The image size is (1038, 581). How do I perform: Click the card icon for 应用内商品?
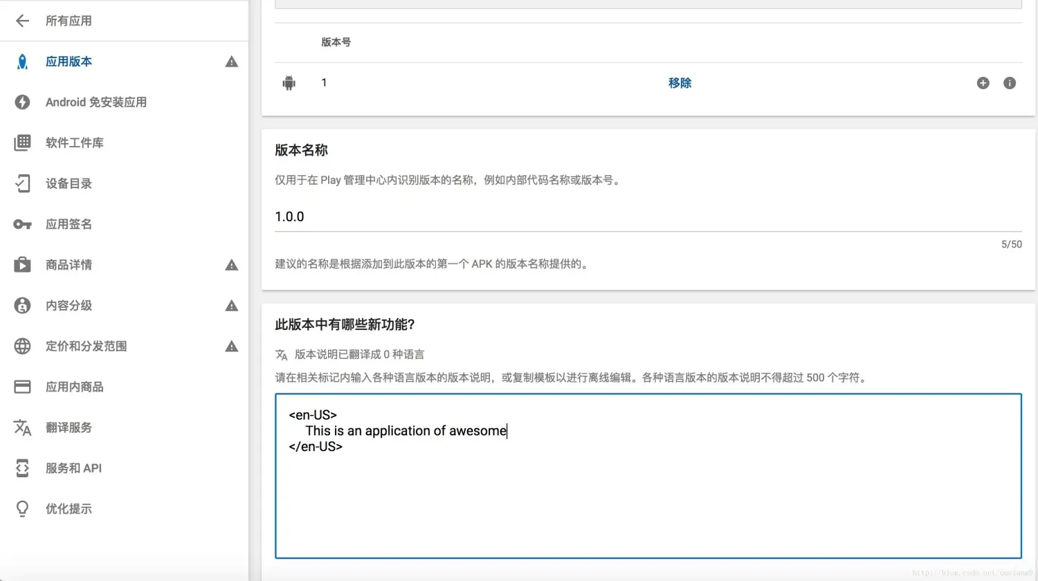coord(22,387)
